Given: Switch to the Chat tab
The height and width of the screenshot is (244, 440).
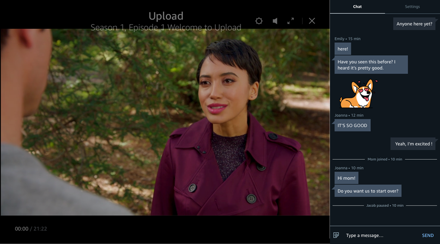Looking at the screenshot, I should click(x=357, y=7).
